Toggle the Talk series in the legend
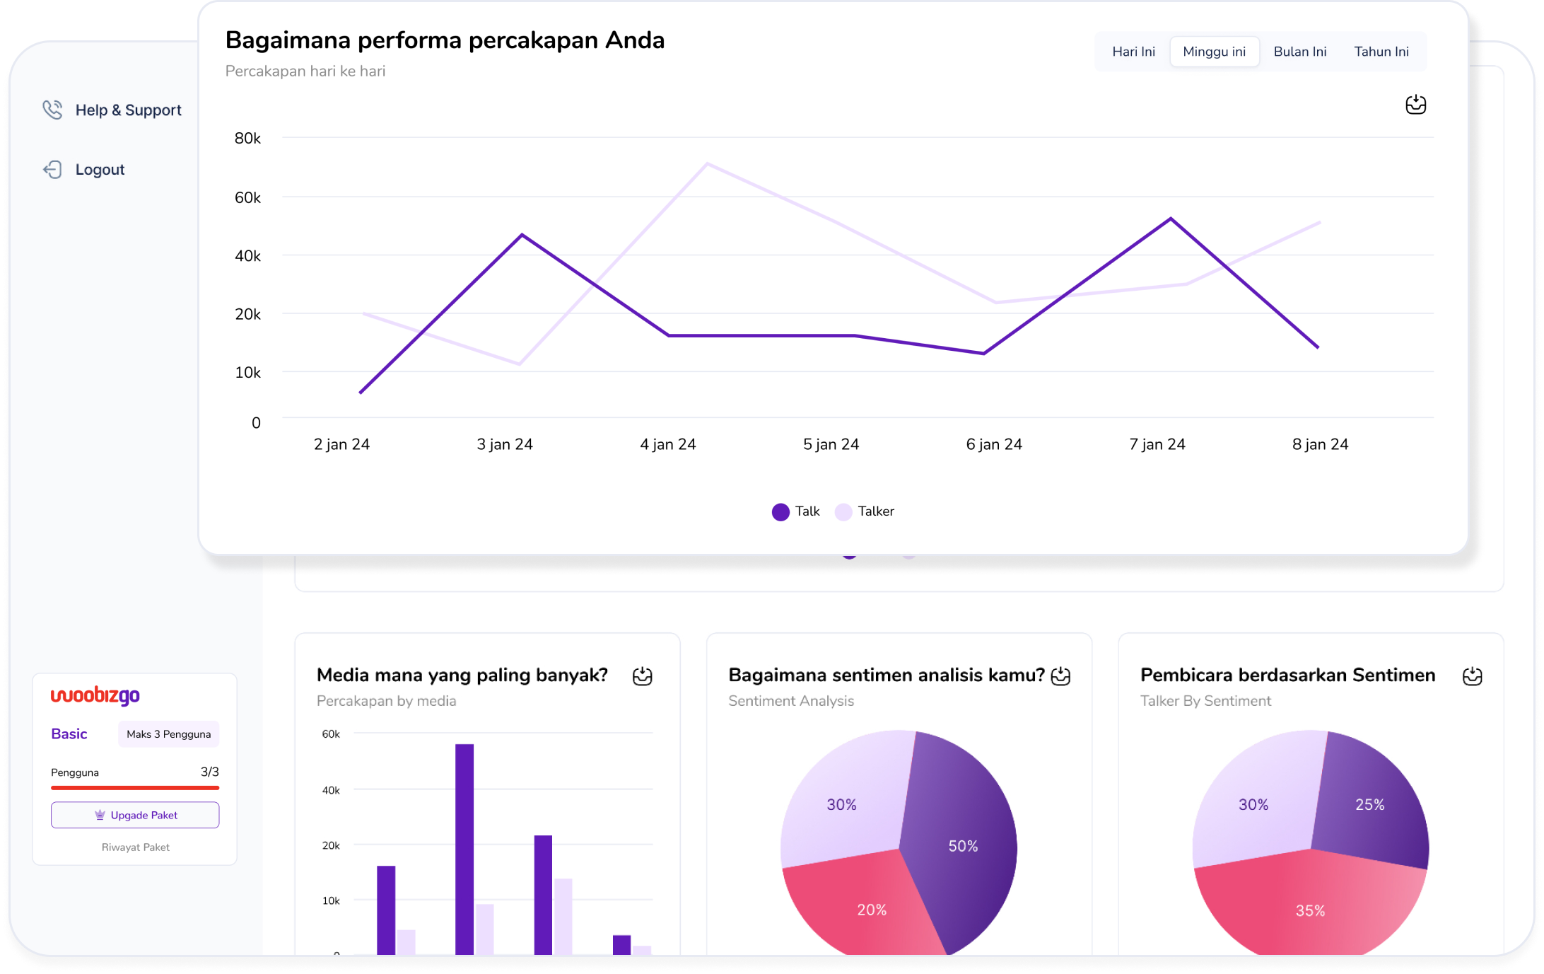The width and height of the screenshot is (1544, 974). [795, 511]
